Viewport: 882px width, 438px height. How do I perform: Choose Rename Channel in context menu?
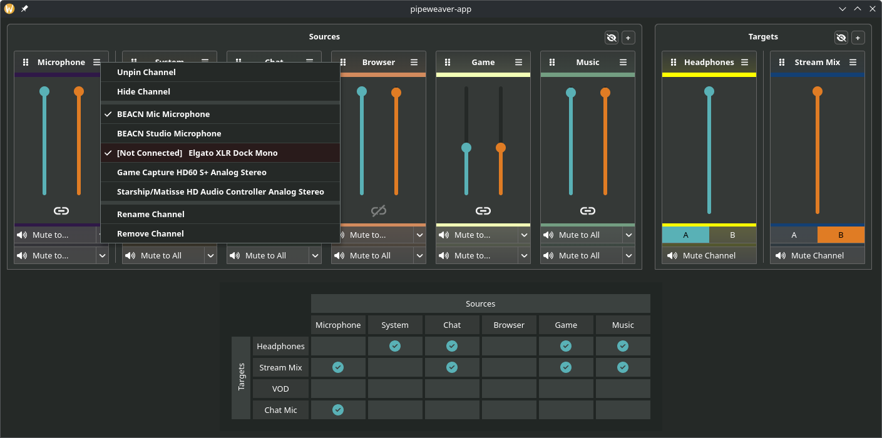pyautogui.click(x=150, y=214)
